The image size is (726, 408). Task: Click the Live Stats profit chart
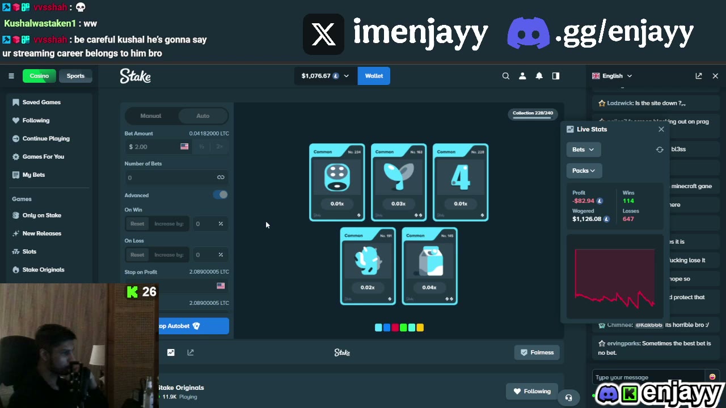pyautogui.click(x=615, y=278)
